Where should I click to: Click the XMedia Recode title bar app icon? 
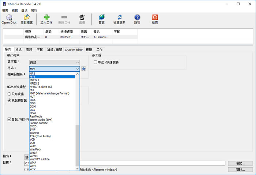click(x=4, y=4)
